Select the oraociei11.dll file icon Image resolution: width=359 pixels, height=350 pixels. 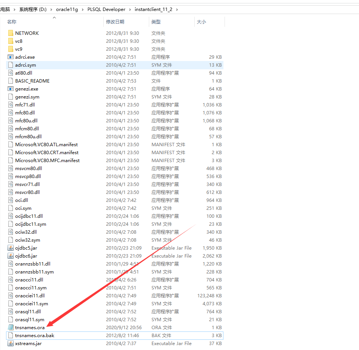[11, 296]
